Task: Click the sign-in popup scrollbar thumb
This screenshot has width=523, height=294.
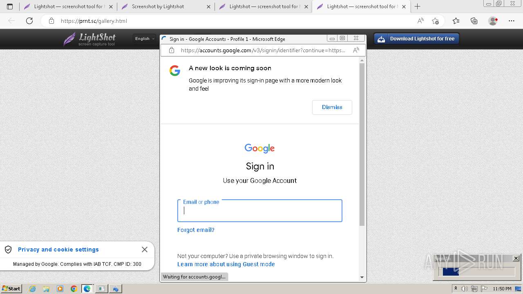Action: click(362, 145)
